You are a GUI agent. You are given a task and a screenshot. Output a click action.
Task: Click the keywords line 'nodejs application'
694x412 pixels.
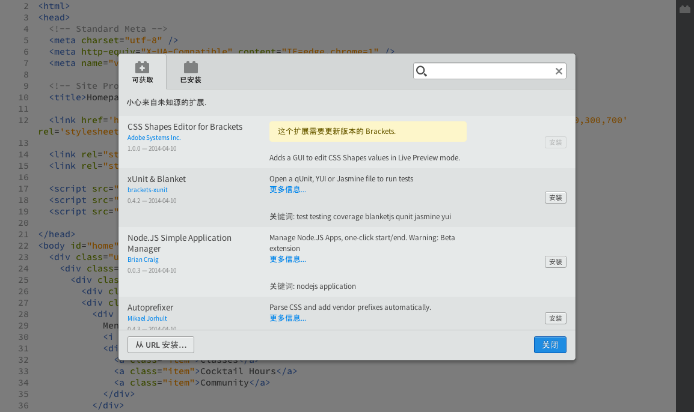[x=313, y=286]
